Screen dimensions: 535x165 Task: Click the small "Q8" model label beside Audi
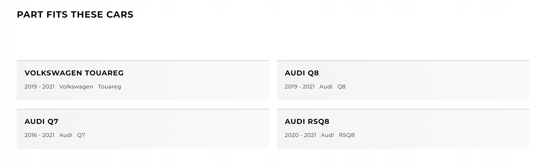click(x=341, y=87)
